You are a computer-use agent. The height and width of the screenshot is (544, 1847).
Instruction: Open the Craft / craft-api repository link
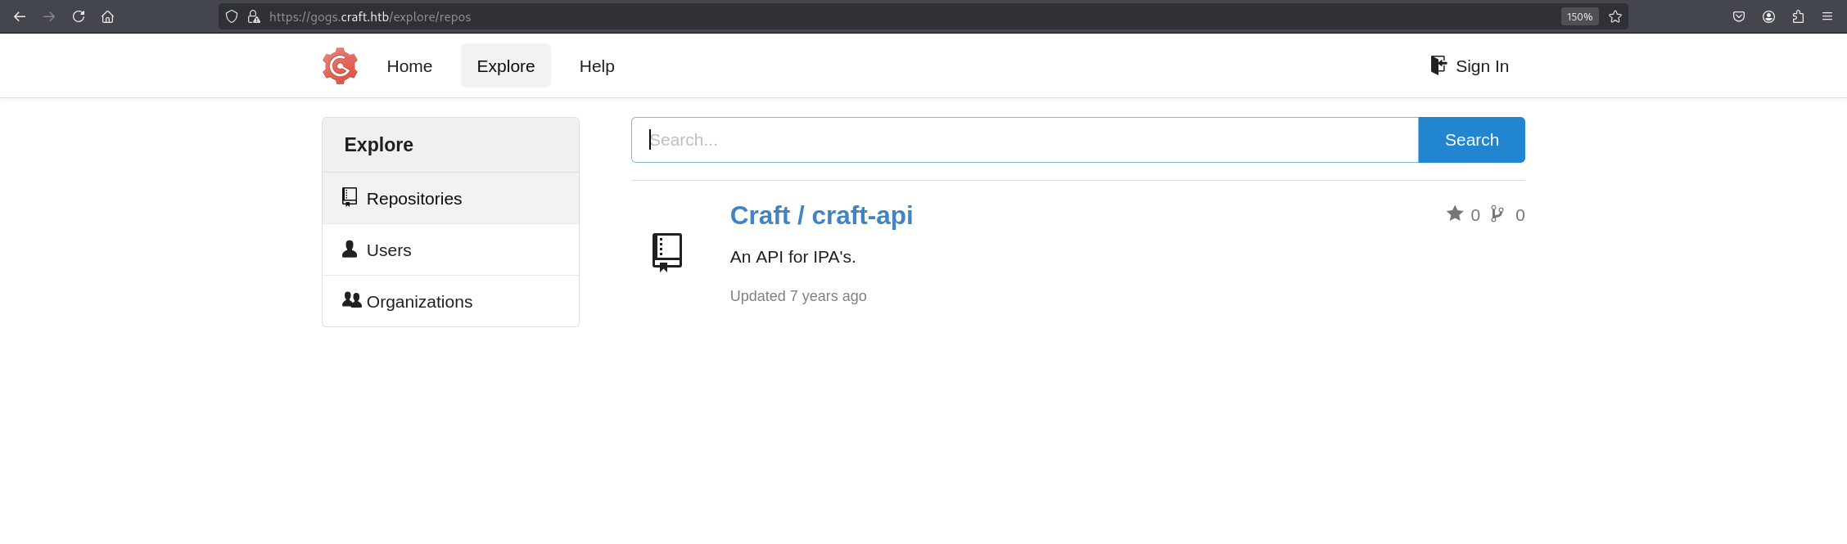click(821, 215)
